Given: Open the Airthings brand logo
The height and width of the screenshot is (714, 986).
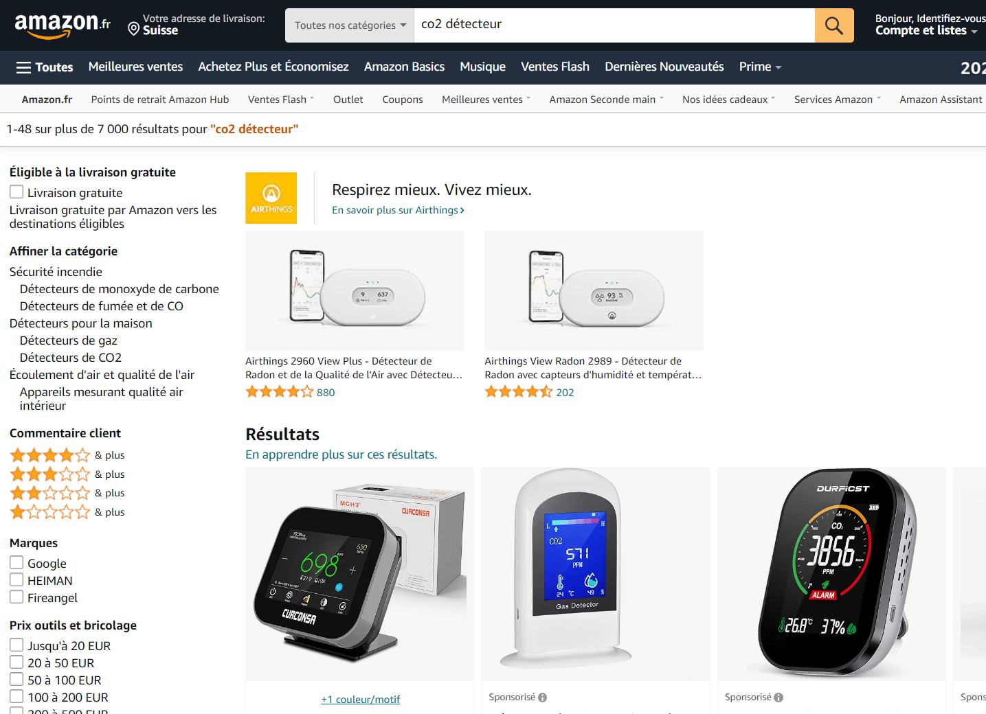Looking at the screenshot, I should coord(271,198).
